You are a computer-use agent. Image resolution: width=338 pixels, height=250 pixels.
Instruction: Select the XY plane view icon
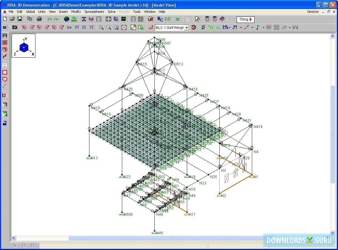pyautogui.click(x=77, y=27)
